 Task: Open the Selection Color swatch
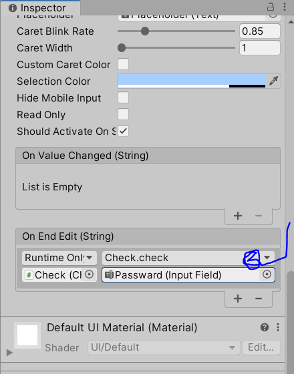tap(192, 81)
